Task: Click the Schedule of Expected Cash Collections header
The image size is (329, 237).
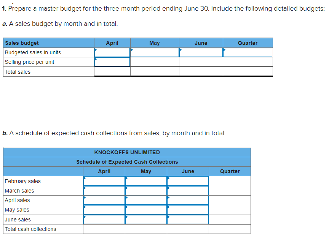Action: point(127,162)
